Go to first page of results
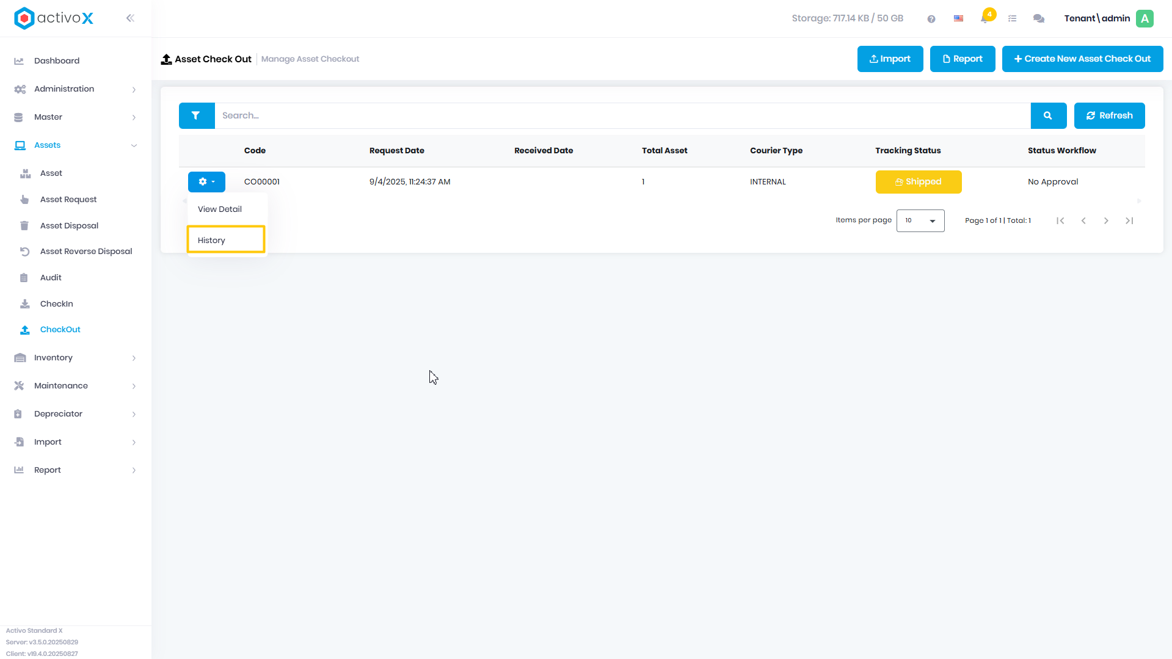 [x=1060, y=220]
